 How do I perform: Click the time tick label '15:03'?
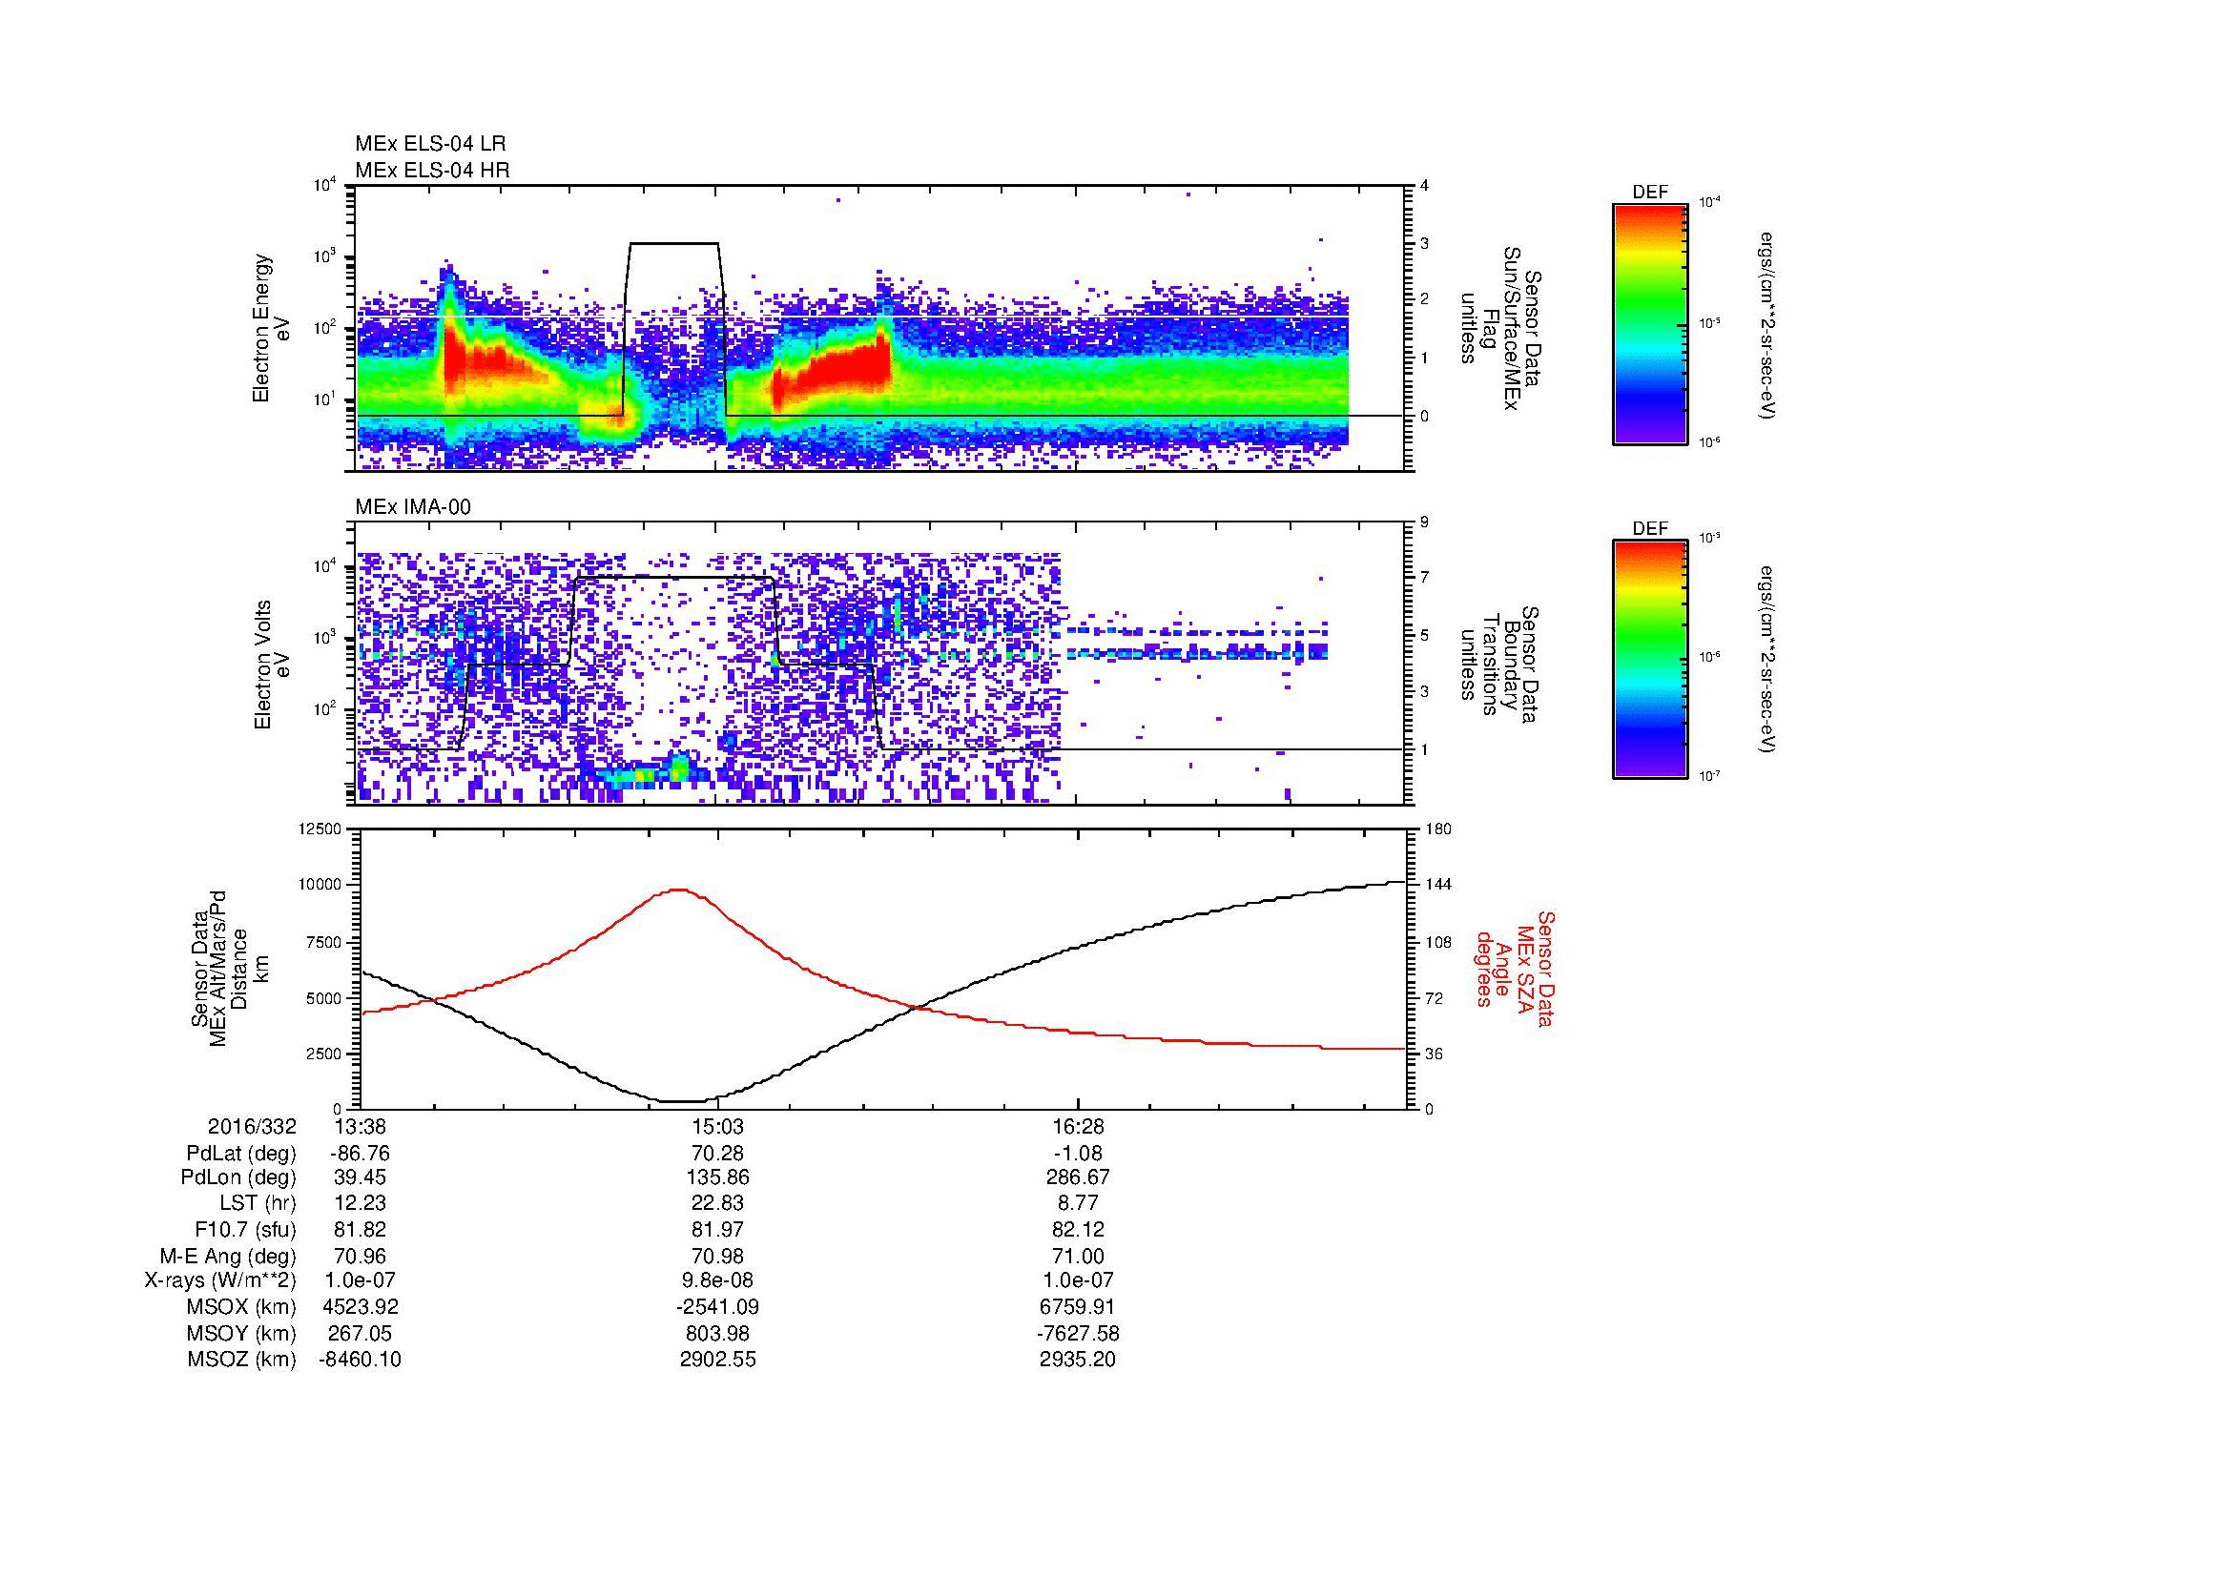point(717,1126)
